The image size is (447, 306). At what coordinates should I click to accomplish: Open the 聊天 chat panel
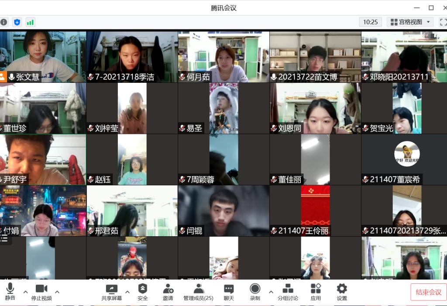(x=229, y=292)
